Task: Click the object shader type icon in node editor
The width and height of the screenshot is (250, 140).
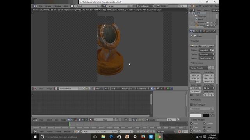Action: (x=80, y=120)
